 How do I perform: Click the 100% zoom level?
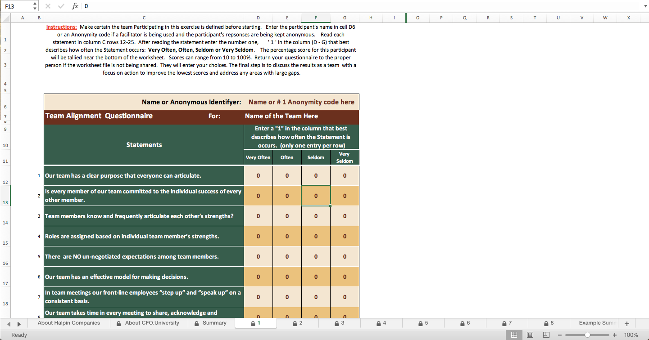631,335
